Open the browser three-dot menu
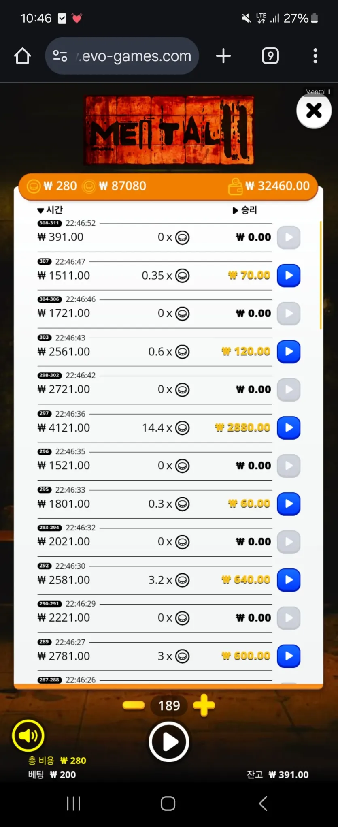The image size is (338, 827). point(315,56)
